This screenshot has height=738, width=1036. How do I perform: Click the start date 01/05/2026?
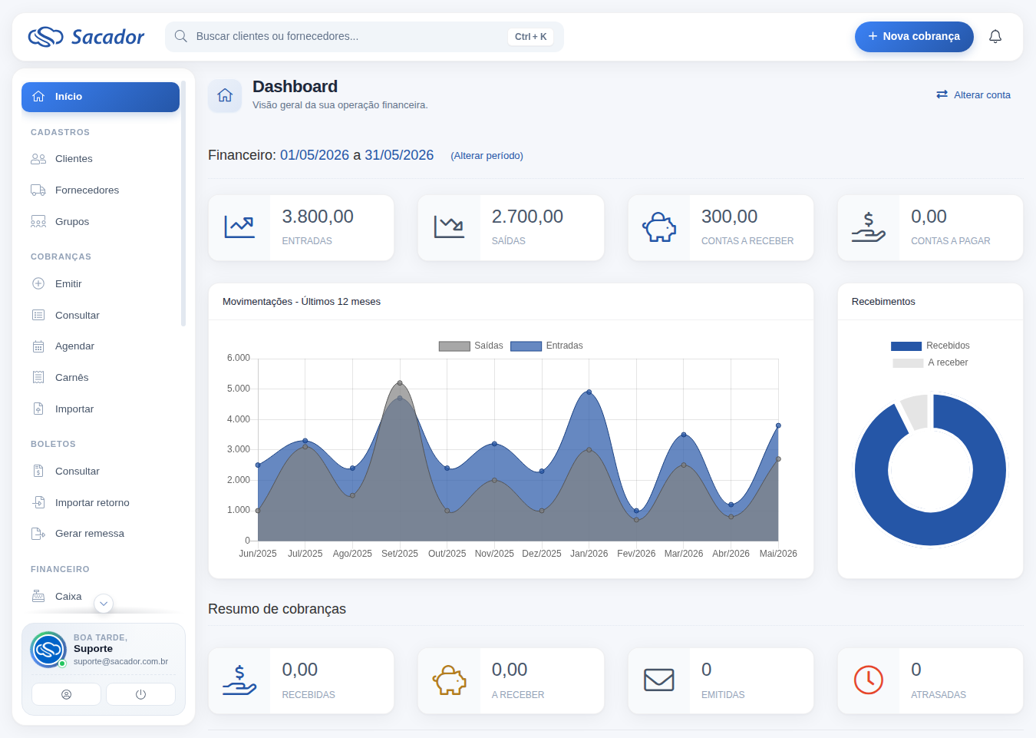click(315, 155)
